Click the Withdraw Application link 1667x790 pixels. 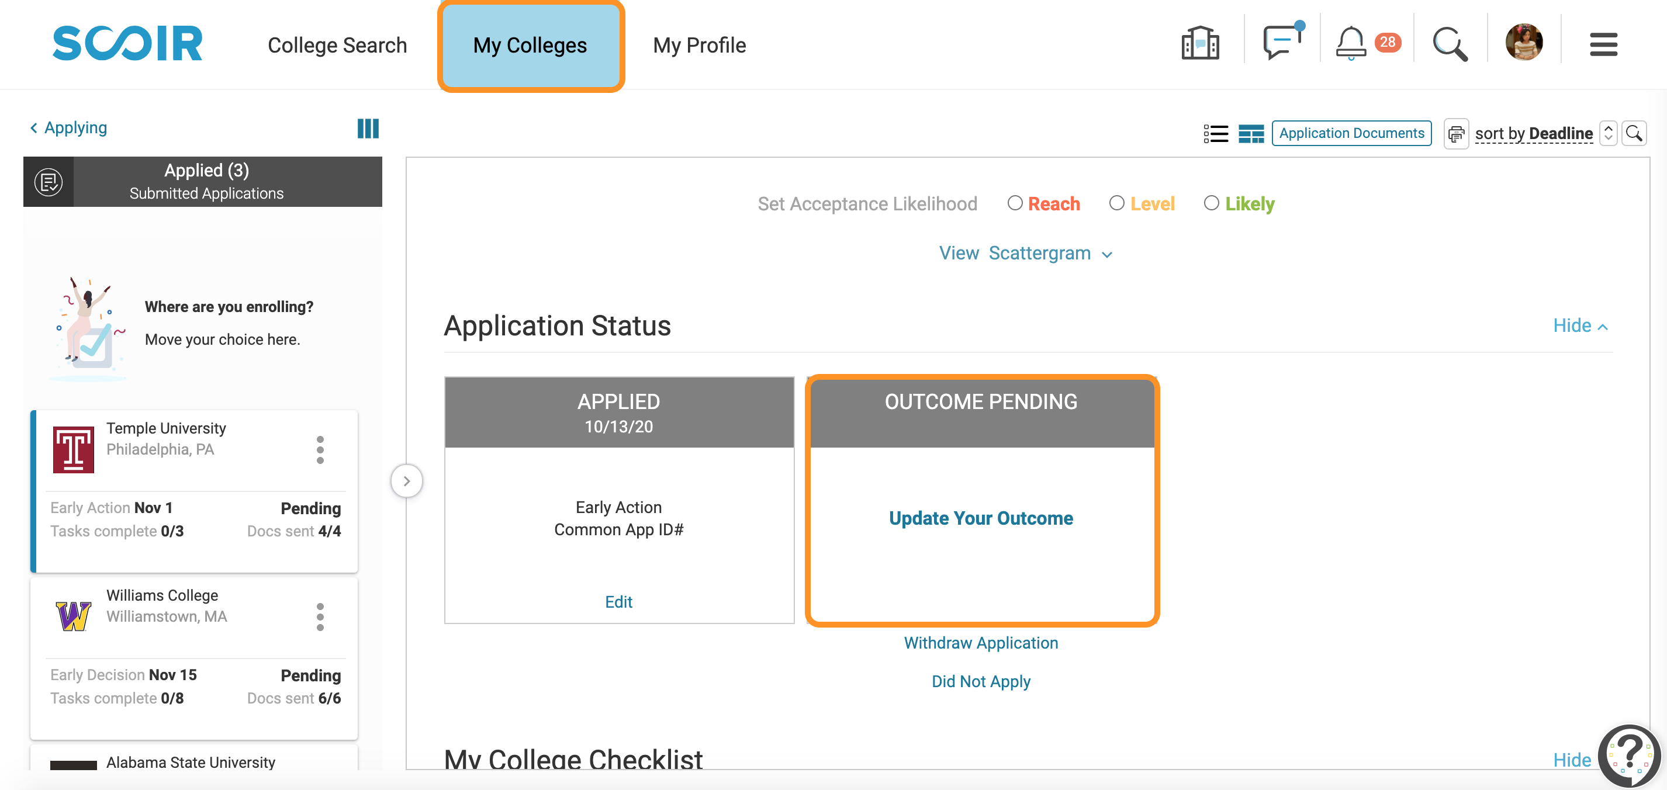coord(980,642)
